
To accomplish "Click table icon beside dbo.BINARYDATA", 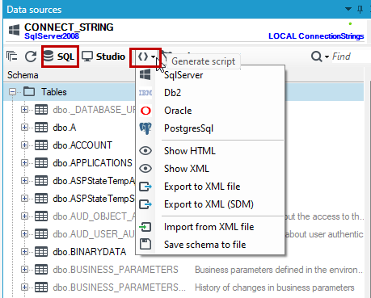I will coord(41,252).
